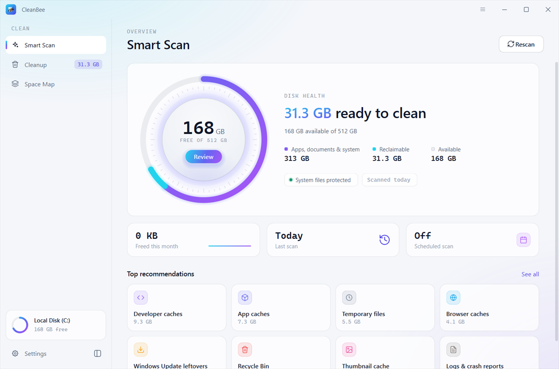The image size is (559, 369).
Task: Click the purple Apps, documents & system legend dot
Action: [x=286, y=149]
